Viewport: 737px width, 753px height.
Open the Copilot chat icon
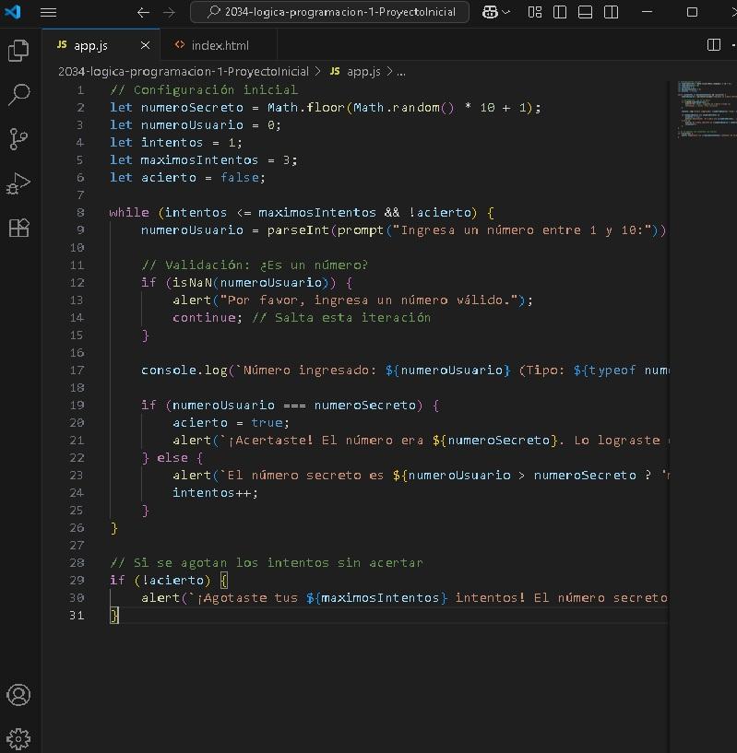[490, 12]
